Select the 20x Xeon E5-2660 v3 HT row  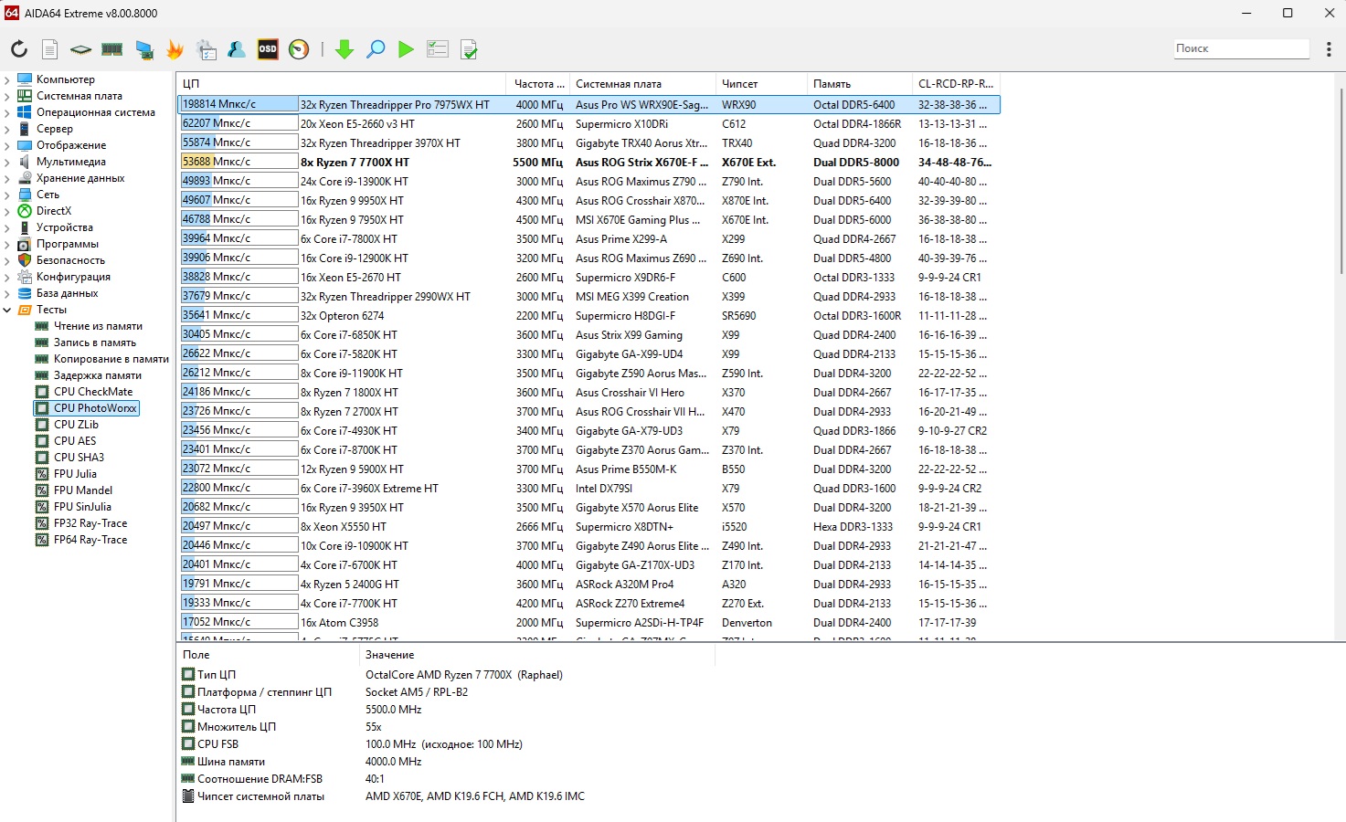click(x=588, y=124)
